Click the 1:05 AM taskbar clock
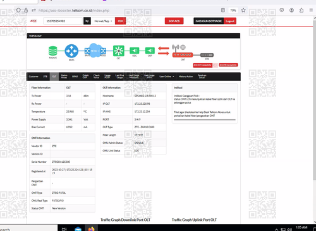The width and height of the screenshot is (316, 231). point(301,227)
